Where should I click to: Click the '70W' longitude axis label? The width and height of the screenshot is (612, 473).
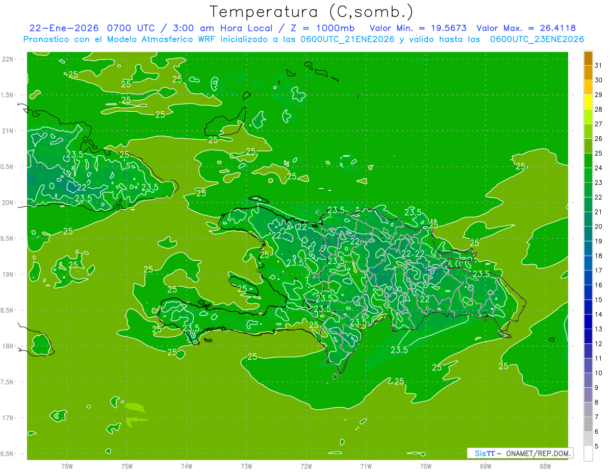click(x=426, y=466)
